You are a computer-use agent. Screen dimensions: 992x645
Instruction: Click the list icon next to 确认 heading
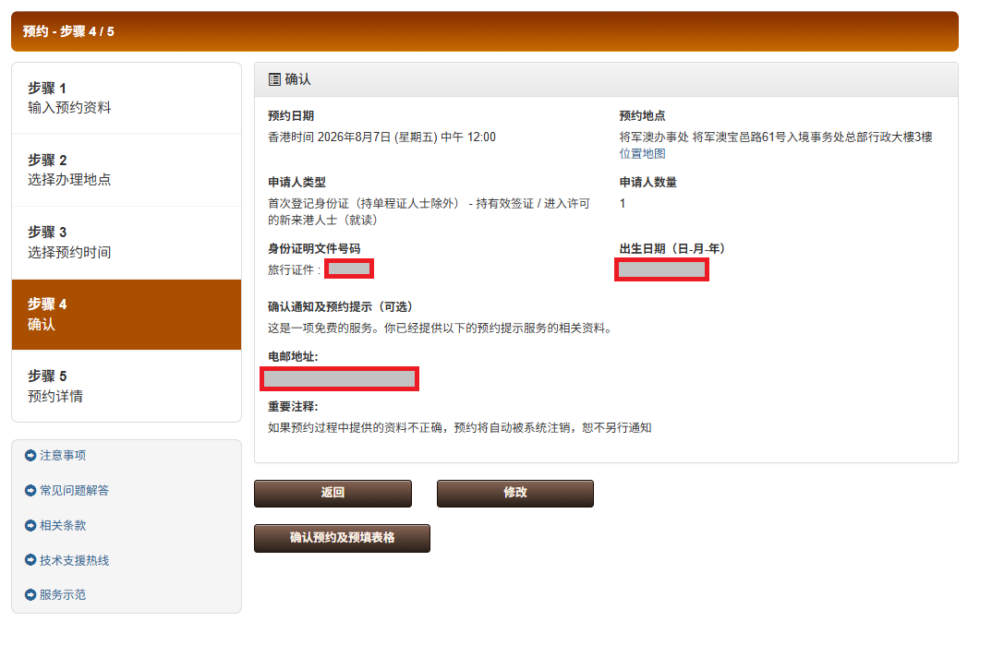tap(274, 79)
